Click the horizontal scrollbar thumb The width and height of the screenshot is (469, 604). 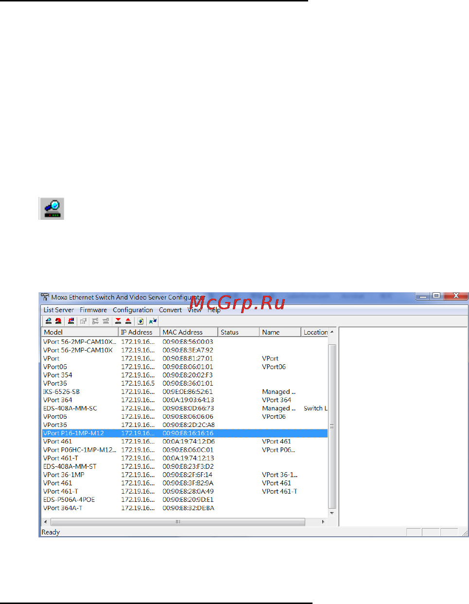click(177, 522)
